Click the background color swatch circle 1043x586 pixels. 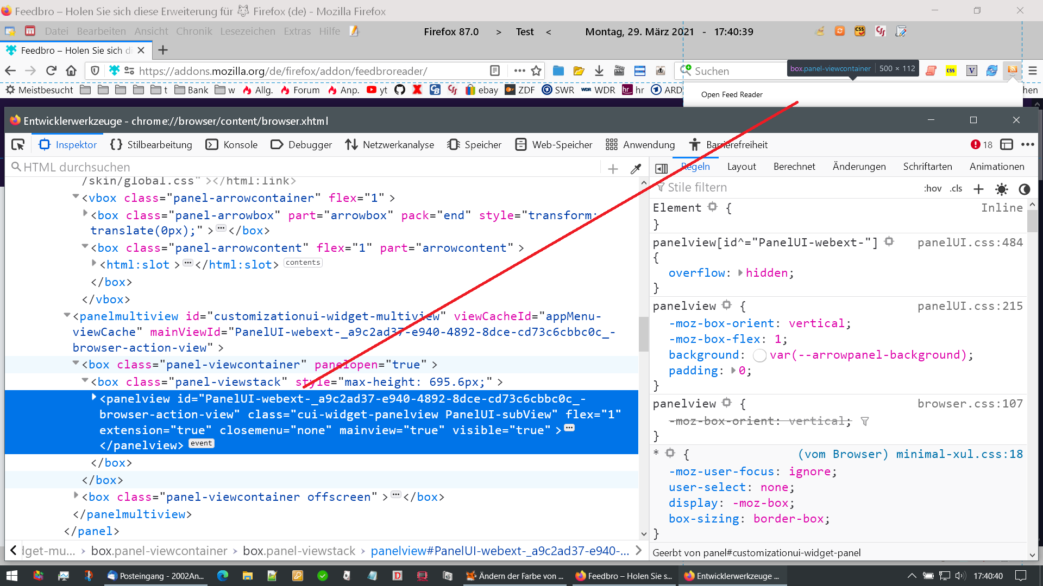(759, 355)
